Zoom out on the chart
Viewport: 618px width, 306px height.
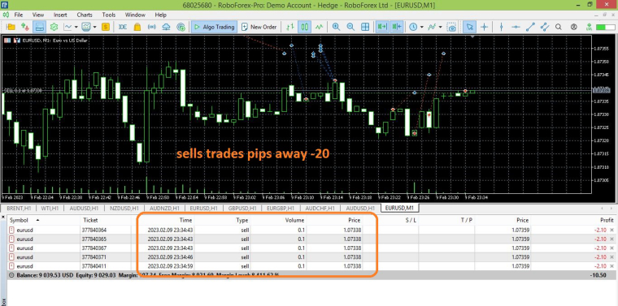point(350,27)
